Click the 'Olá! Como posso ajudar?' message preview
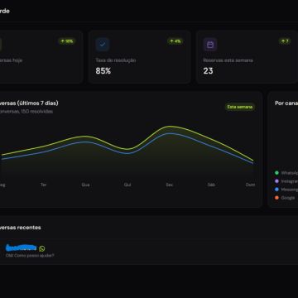The image size is (298, 298). [x=30, y=256]
